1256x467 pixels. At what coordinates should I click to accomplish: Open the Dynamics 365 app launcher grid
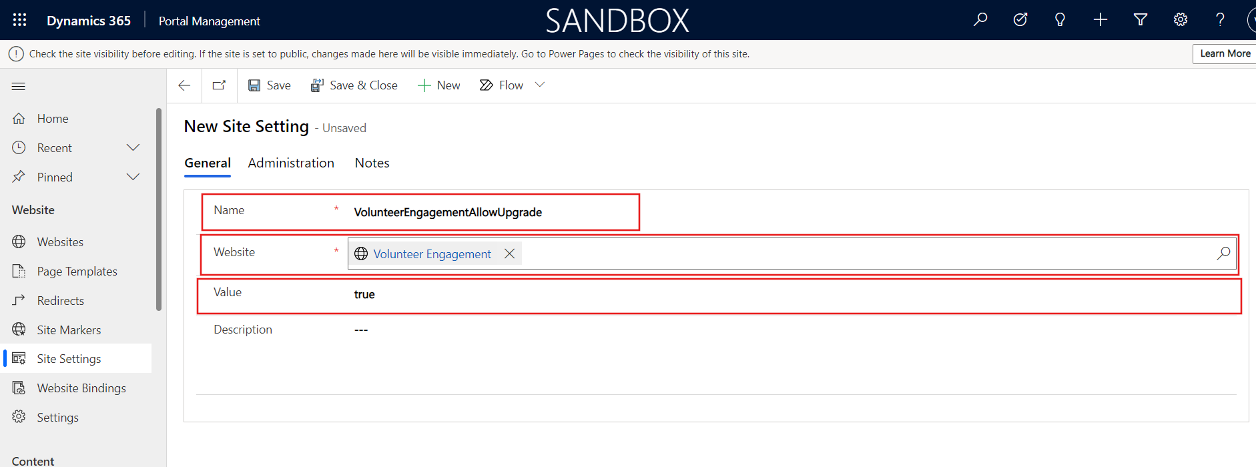(19, 20)
